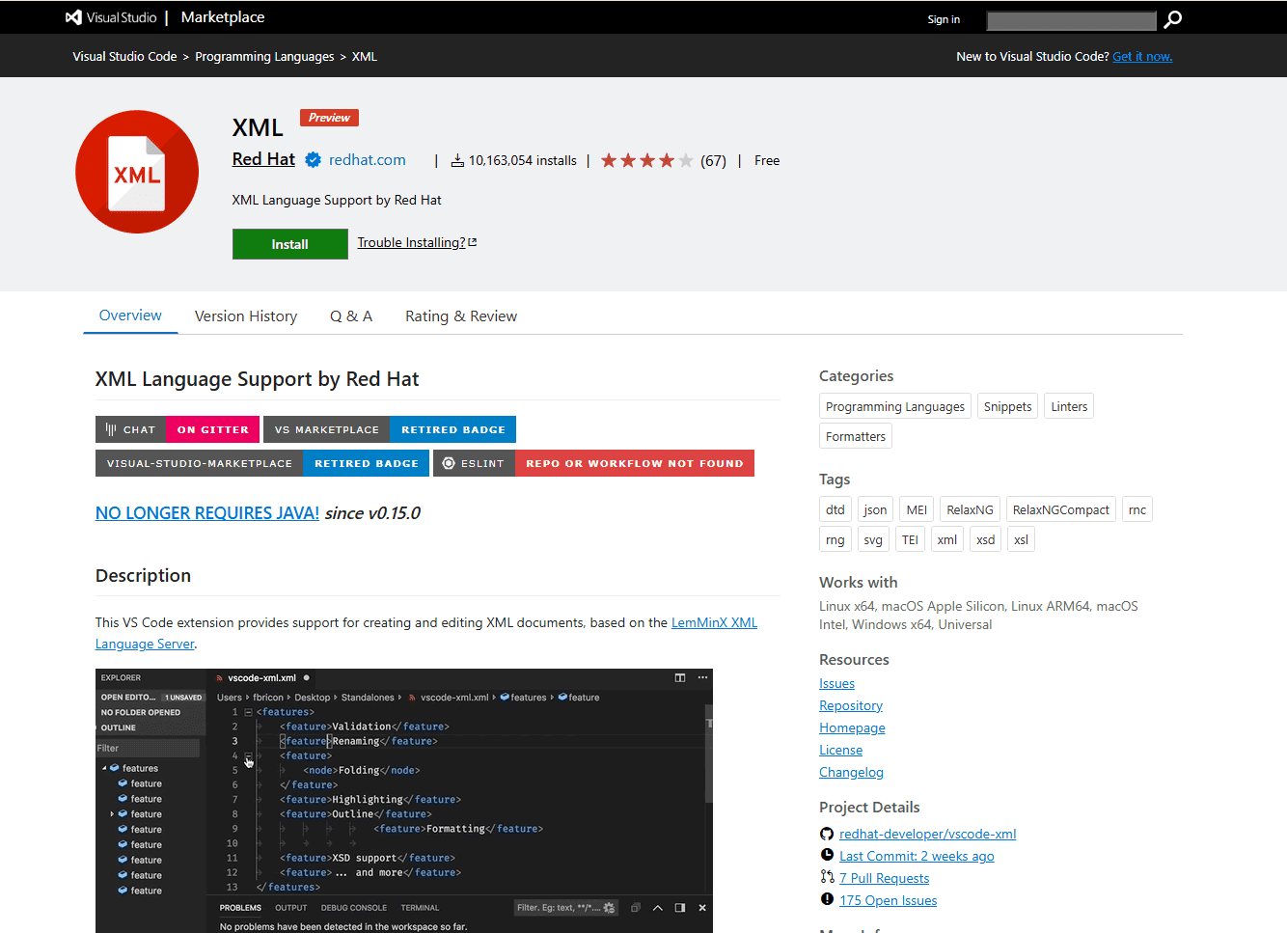Click the star rating icons
The image size is (1287, 933).
[646, 160]
